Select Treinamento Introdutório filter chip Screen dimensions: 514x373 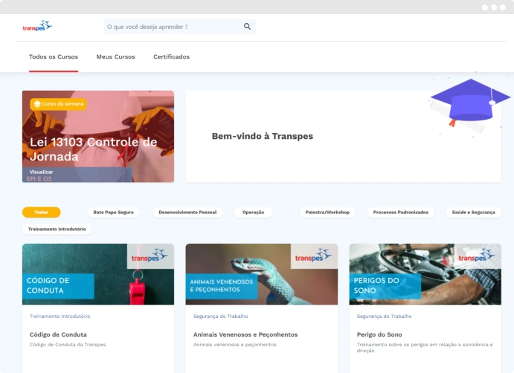(x=57, y=229)
